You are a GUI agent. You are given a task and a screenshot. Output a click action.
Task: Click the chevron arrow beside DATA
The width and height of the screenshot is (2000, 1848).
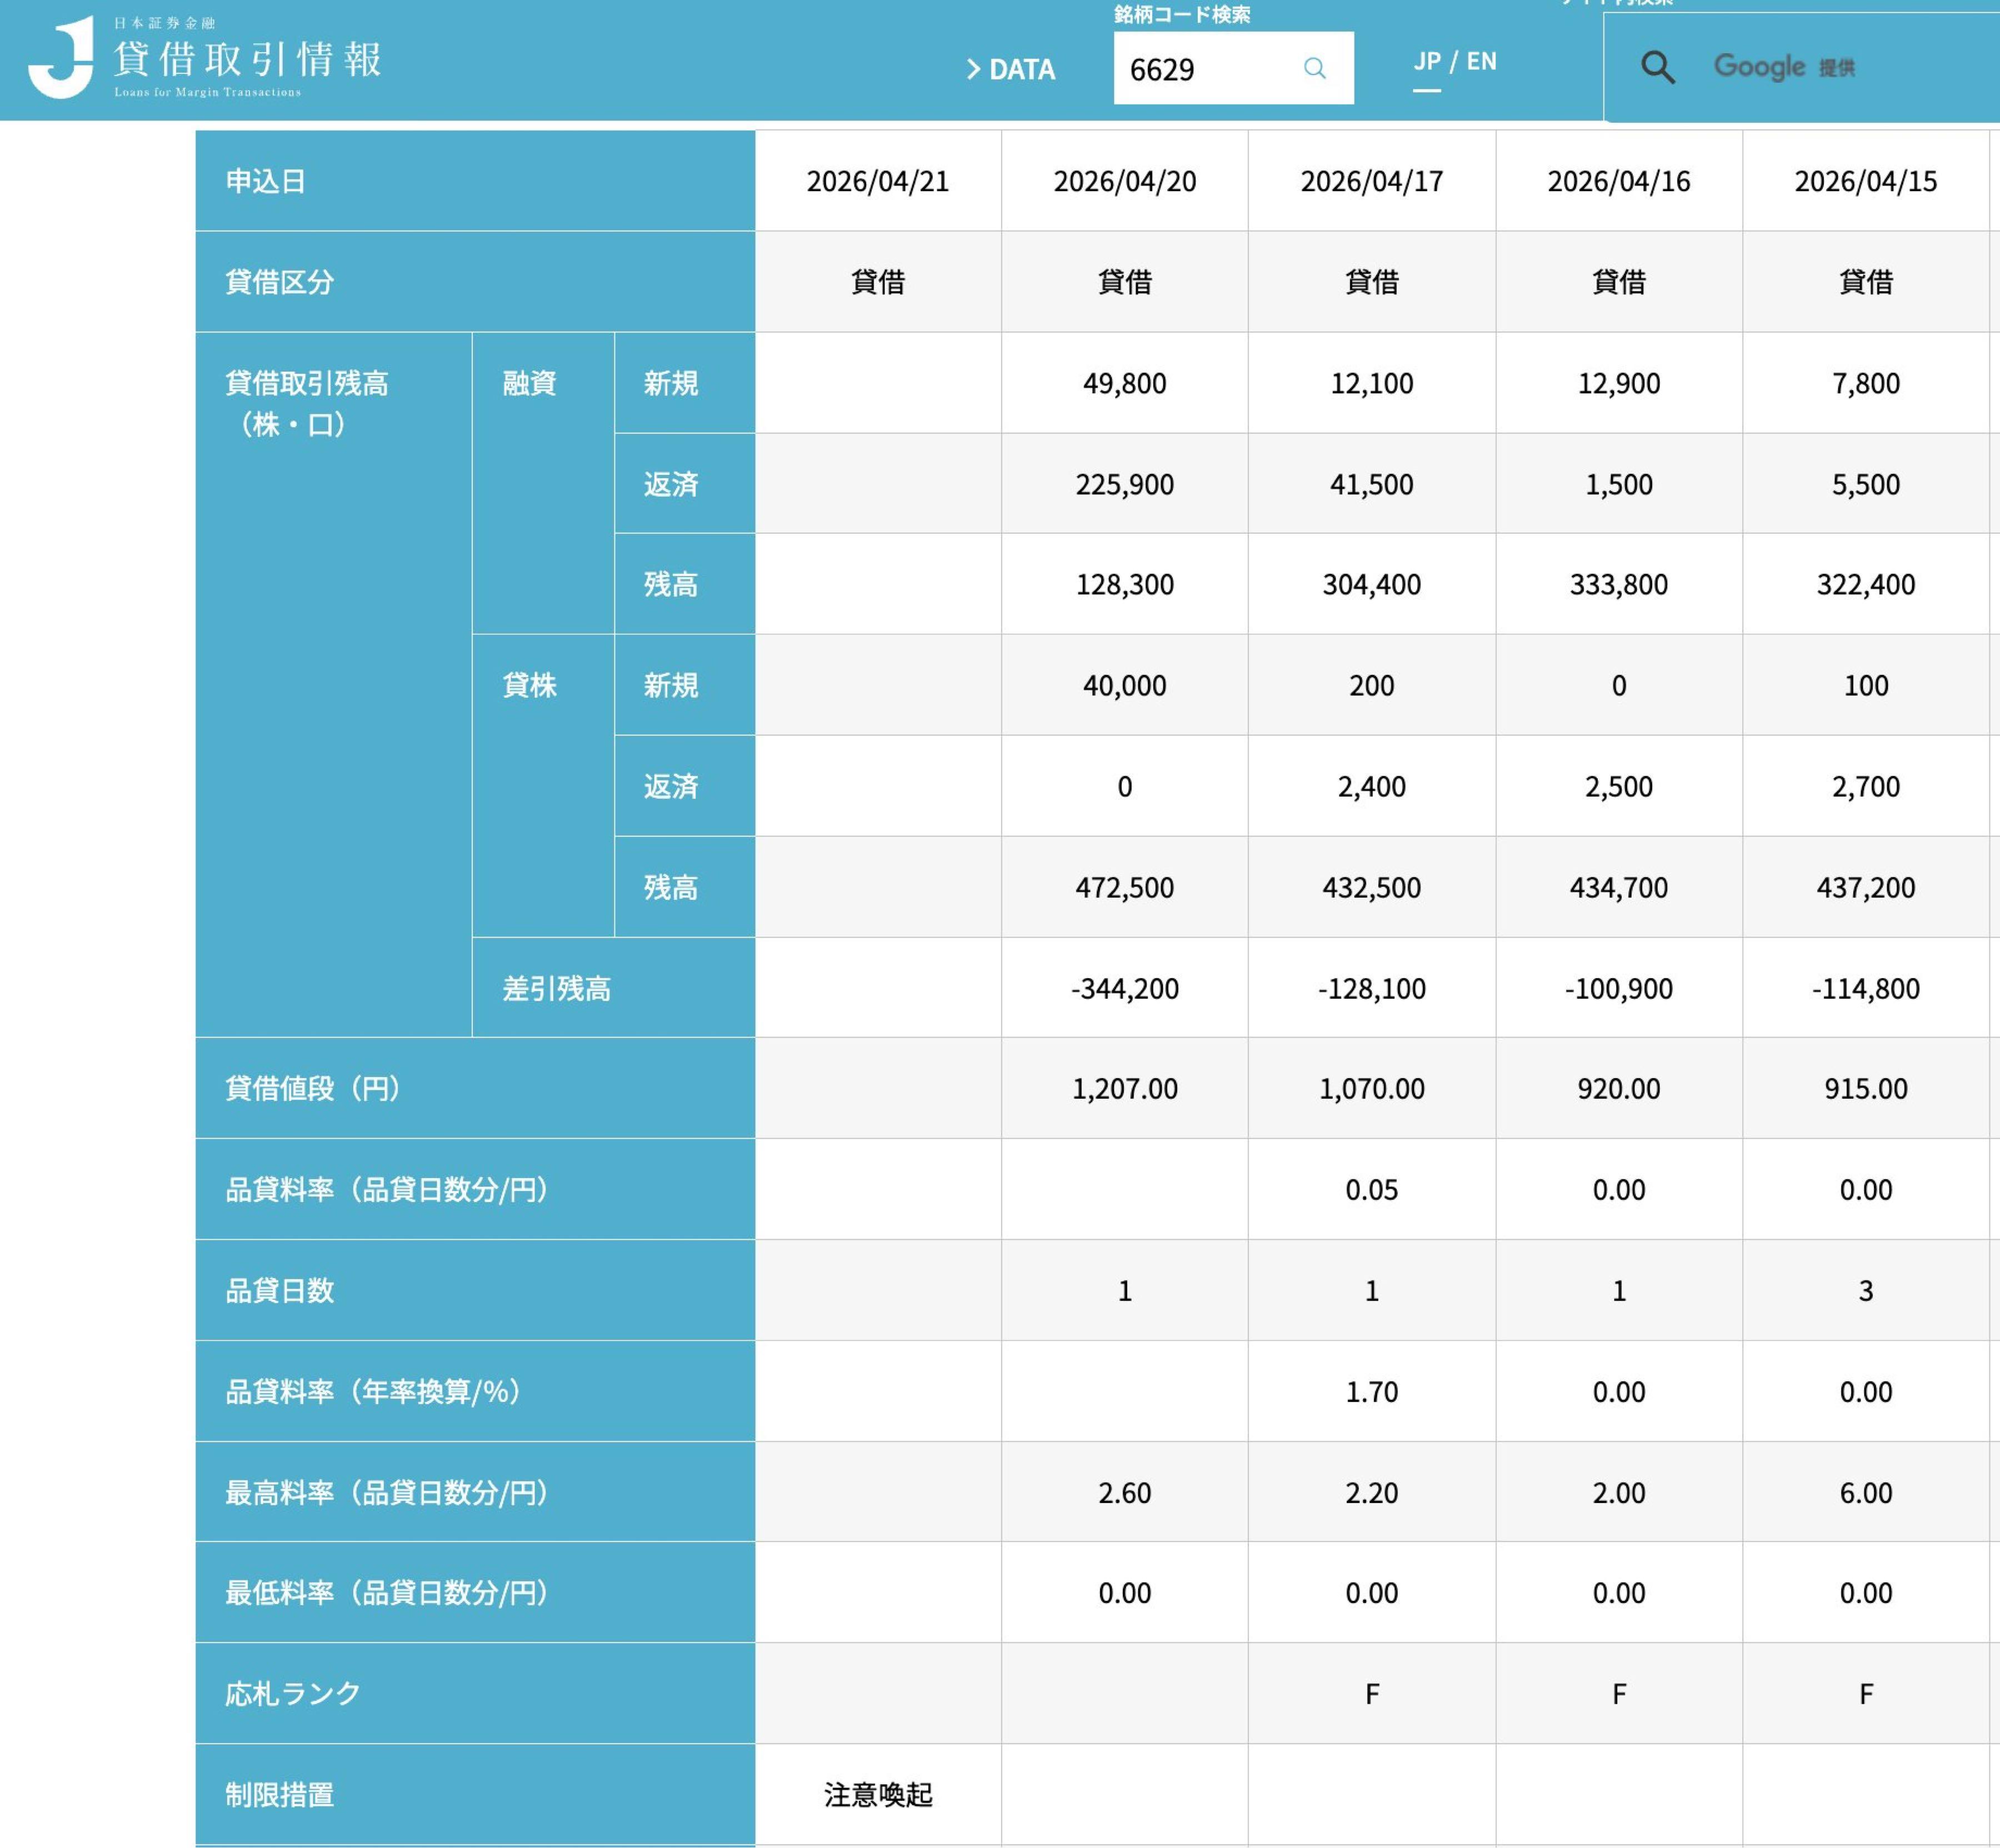tap(973, 69)
